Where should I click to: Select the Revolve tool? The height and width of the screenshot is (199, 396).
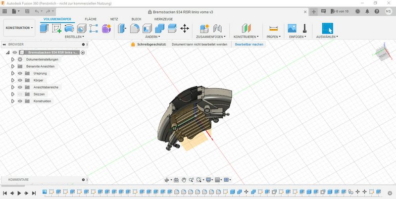(x=69, y=28)
